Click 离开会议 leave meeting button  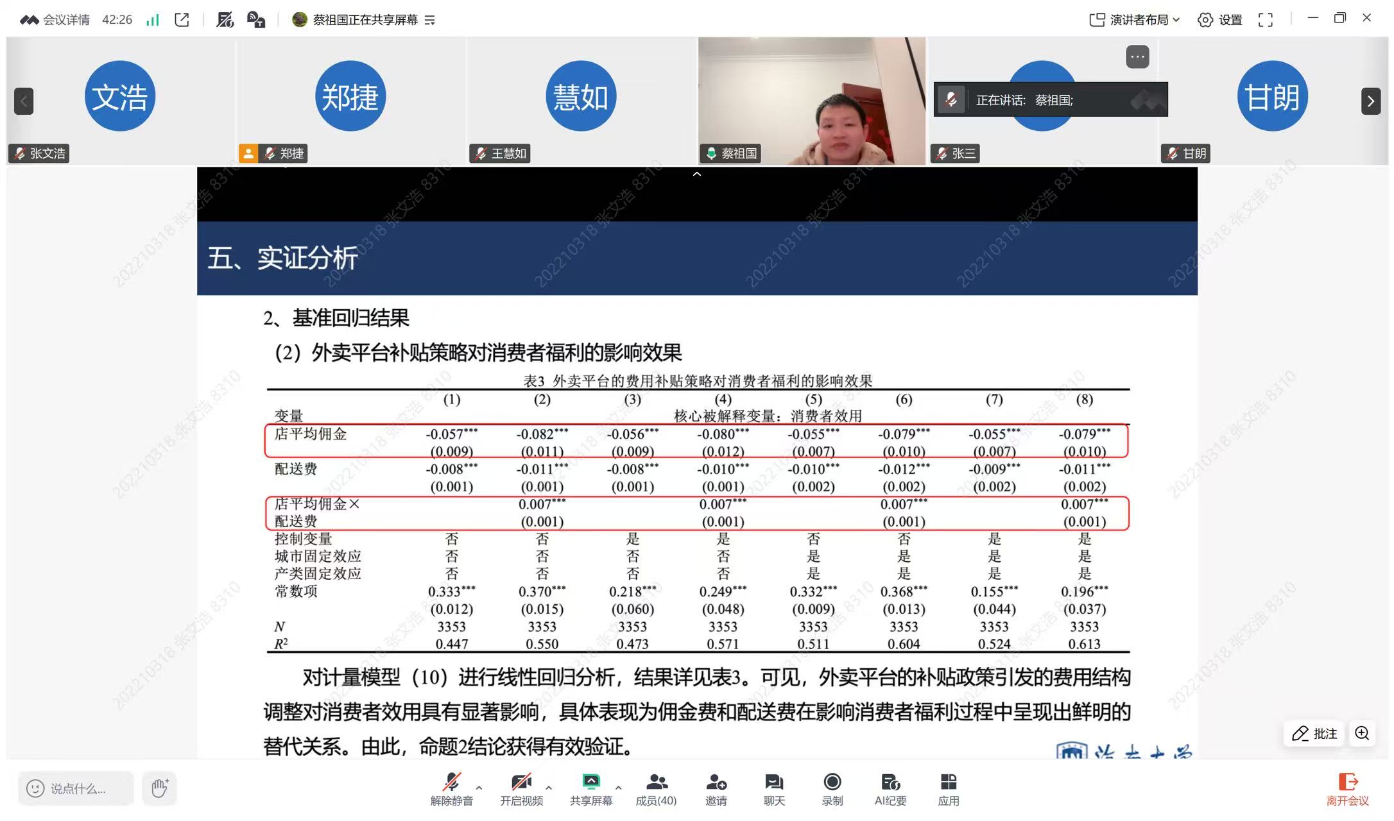pyautogui.click(x=1347, y=788)
